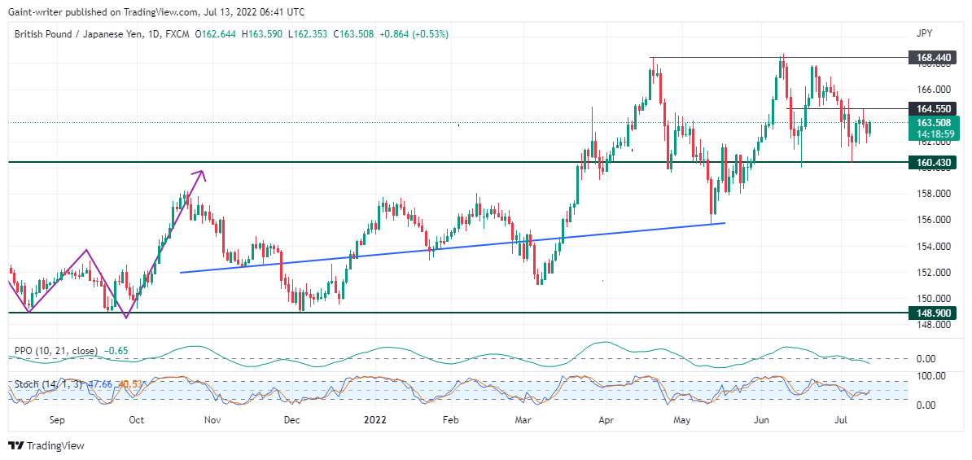Click the 150.000 price axis tick

pyautogui.click(x=933, y=298)
